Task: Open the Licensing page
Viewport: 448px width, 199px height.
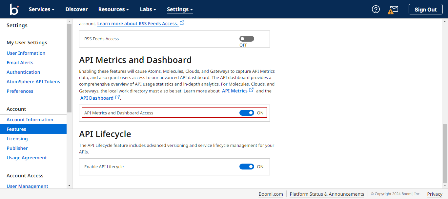Action: (17, 139)
